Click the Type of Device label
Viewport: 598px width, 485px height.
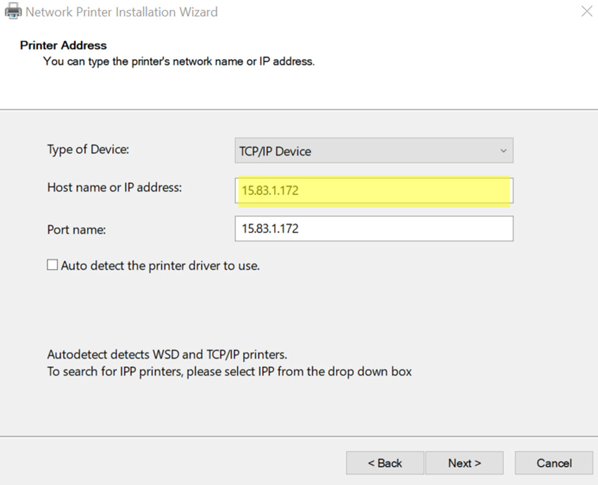coord(88,150)
